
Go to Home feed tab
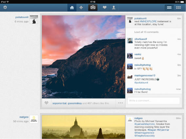72,8
